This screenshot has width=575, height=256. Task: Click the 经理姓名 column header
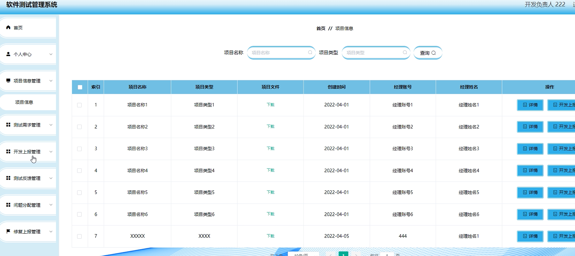click(469, 87)
